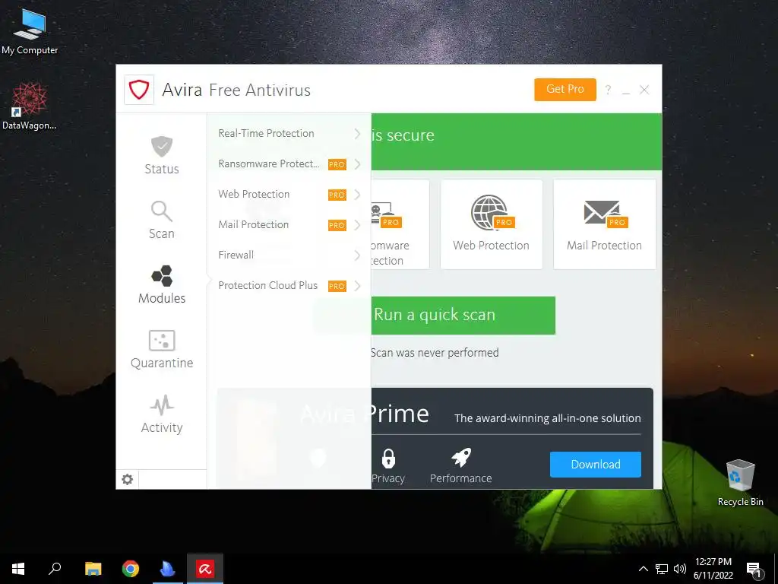
Task: Open Firewall module entry
Action: 289,255
